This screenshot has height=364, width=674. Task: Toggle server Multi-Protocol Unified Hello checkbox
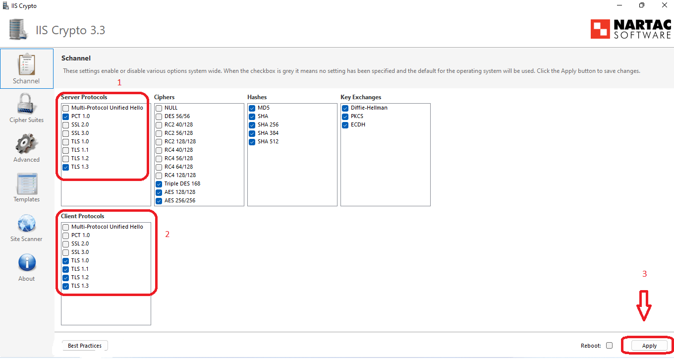(x=66, y=108)
